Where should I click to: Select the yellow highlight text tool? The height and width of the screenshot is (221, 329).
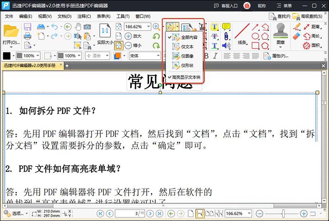coord(215,27)
